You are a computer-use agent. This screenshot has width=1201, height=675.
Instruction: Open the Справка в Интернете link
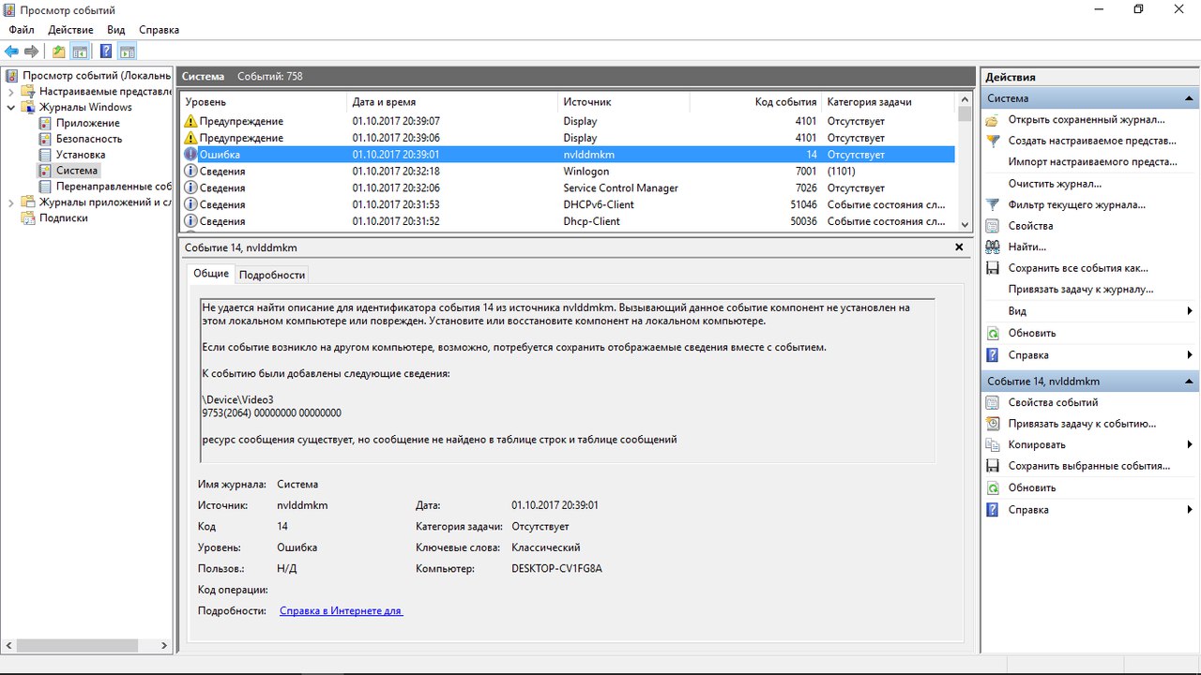341,611
